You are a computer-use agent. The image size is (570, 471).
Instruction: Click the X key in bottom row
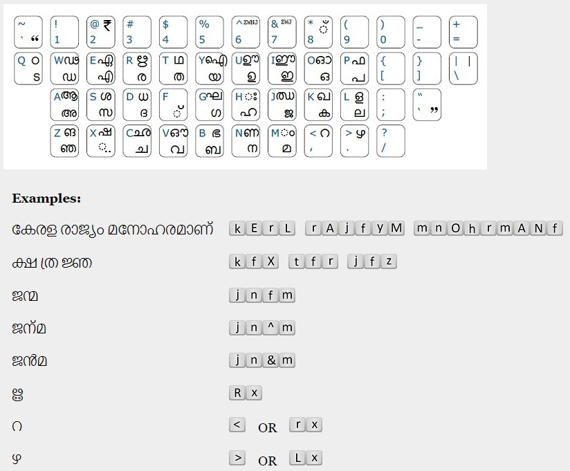point(101,141)
